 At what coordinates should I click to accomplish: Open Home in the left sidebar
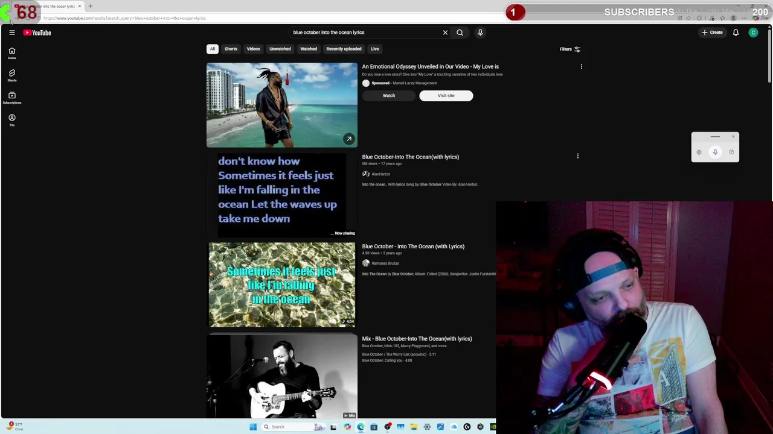coord(11,53)
